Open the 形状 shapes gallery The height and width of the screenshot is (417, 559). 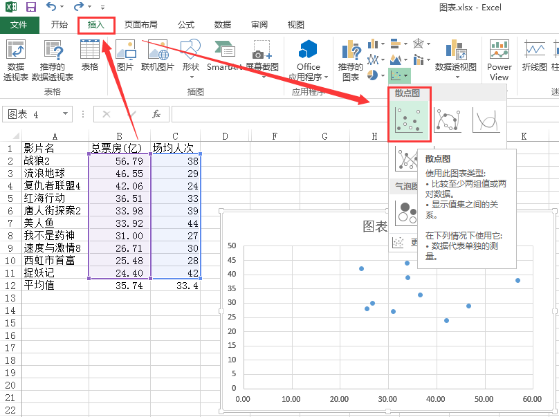(x=191, y=59)
